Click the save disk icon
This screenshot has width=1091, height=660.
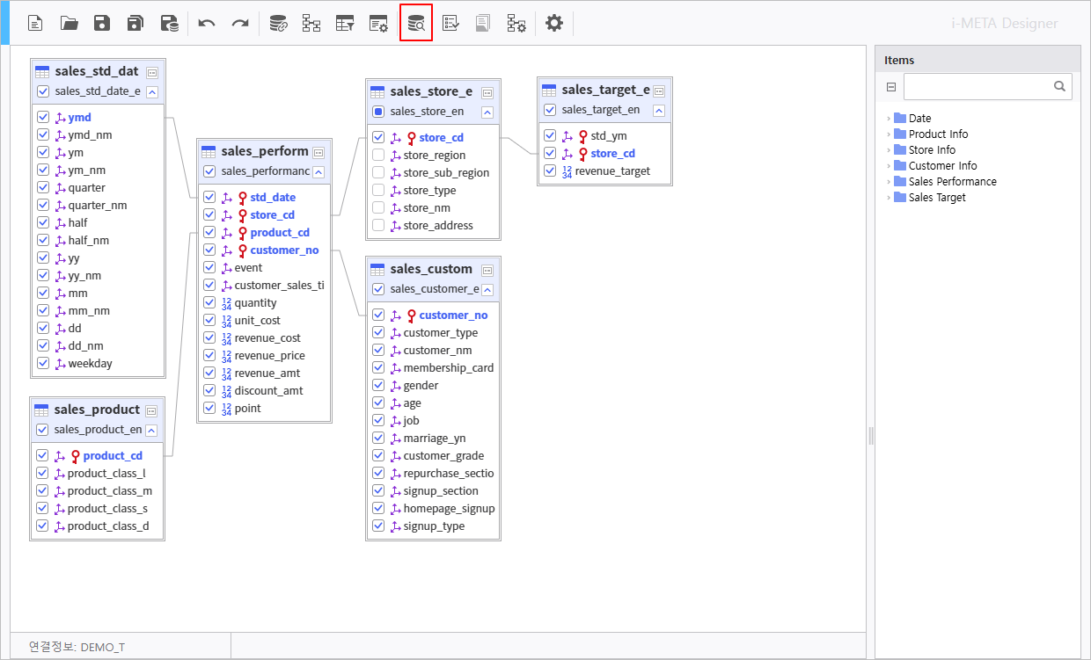[103, 24]
